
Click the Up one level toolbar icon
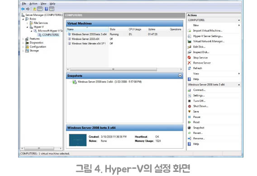click(34, 9)
